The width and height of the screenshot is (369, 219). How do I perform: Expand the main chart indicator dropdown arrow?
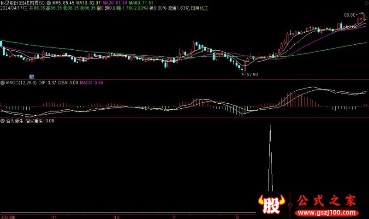(x=48, y=2)
